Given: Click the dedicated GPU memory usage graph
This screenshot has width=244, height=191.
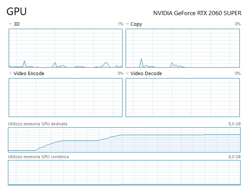Looking at the screenshot, I should click(x=124, y=140).
